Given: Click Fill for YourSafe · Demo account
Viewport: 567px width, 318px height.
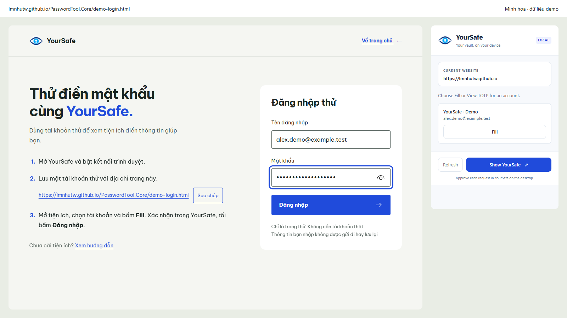Looking at the screenshot, I should point(495,132).
